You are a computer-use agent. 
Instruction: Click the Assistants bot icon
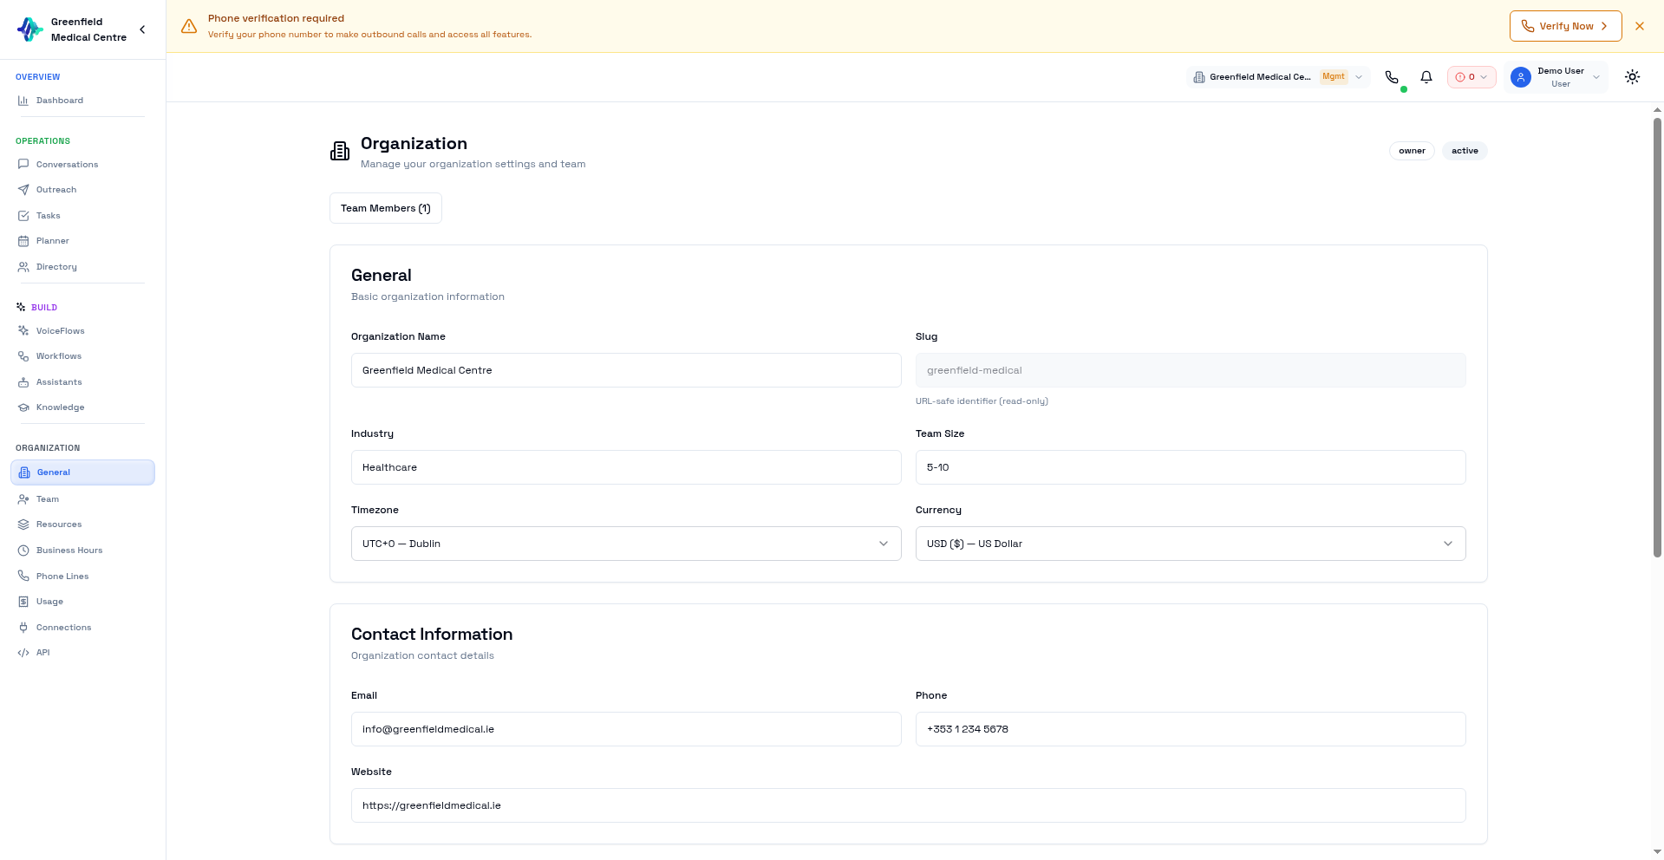pyautogui.click(x=23, y=382)
